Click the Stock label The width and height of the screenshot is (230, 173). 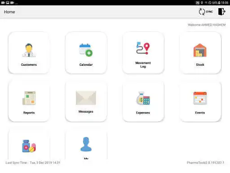click(200, 65)
